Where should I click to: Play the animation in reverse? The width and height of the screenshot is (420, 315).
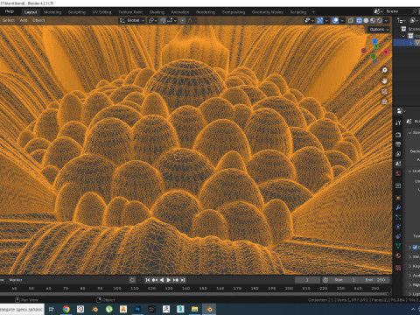tap(162, 280)
